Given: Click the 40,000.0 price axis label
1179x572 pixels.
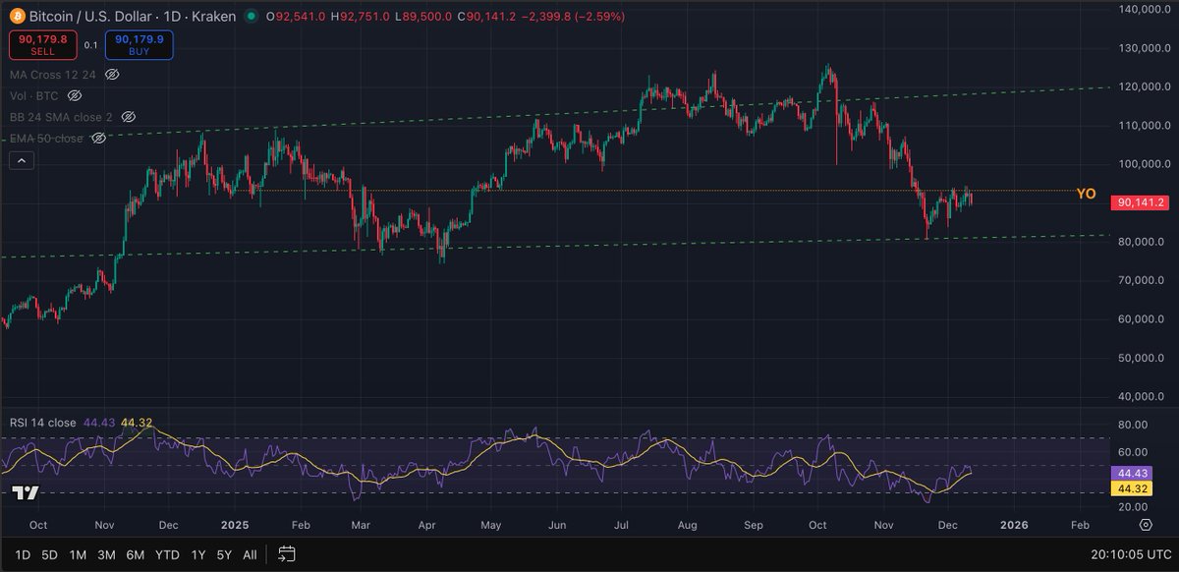Looking at the screenshot, I should click(x=1142, y=397).
